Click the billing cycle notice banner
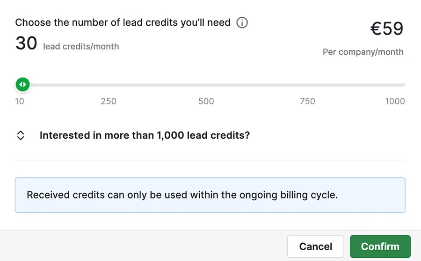 click(210, 195)
